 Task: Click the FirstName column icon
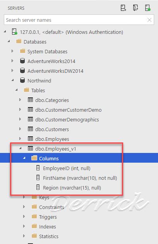[38, 177]
